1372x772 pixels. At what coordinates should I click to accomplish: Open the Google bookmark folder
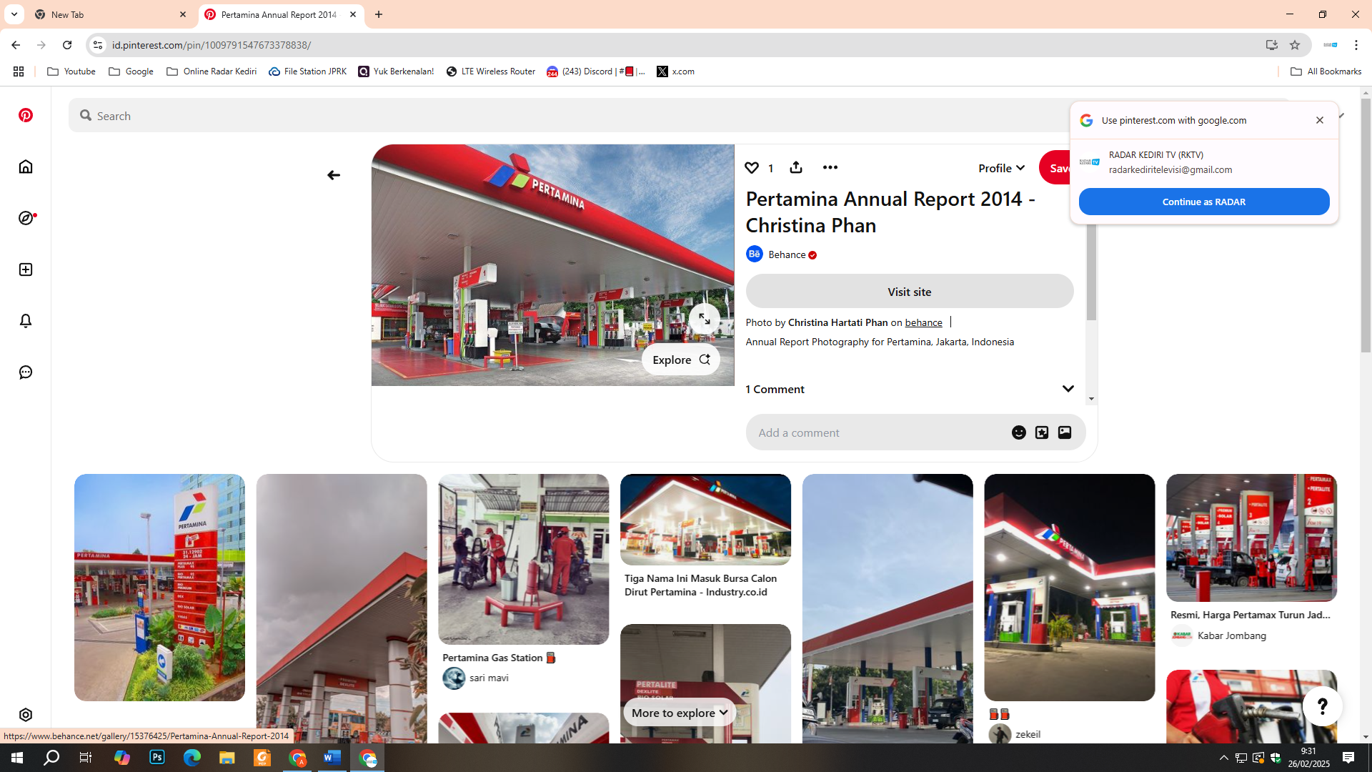click(x=131, y=71)
